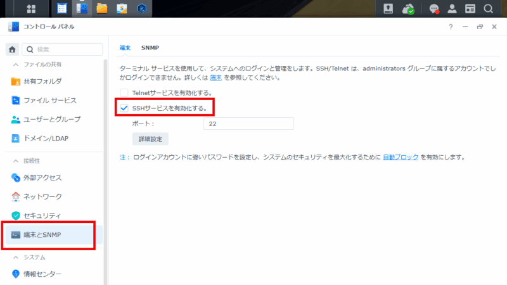Open File Station folder icon in taskbar
The width and height of the screenshot is (507, 285).
coord(102,9)
